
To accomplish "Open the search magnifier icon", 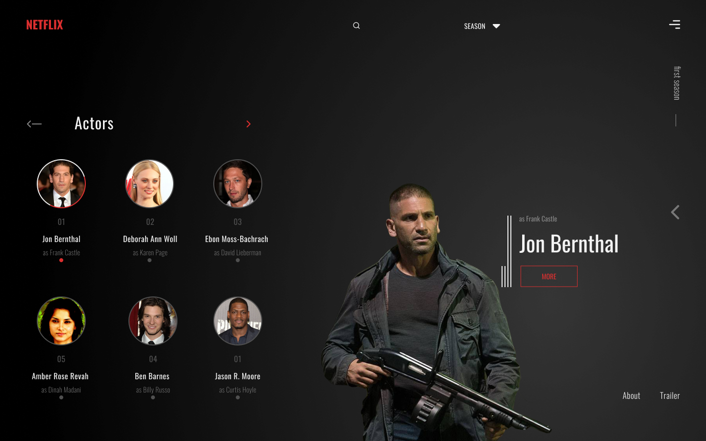I will tap(356, 25).
